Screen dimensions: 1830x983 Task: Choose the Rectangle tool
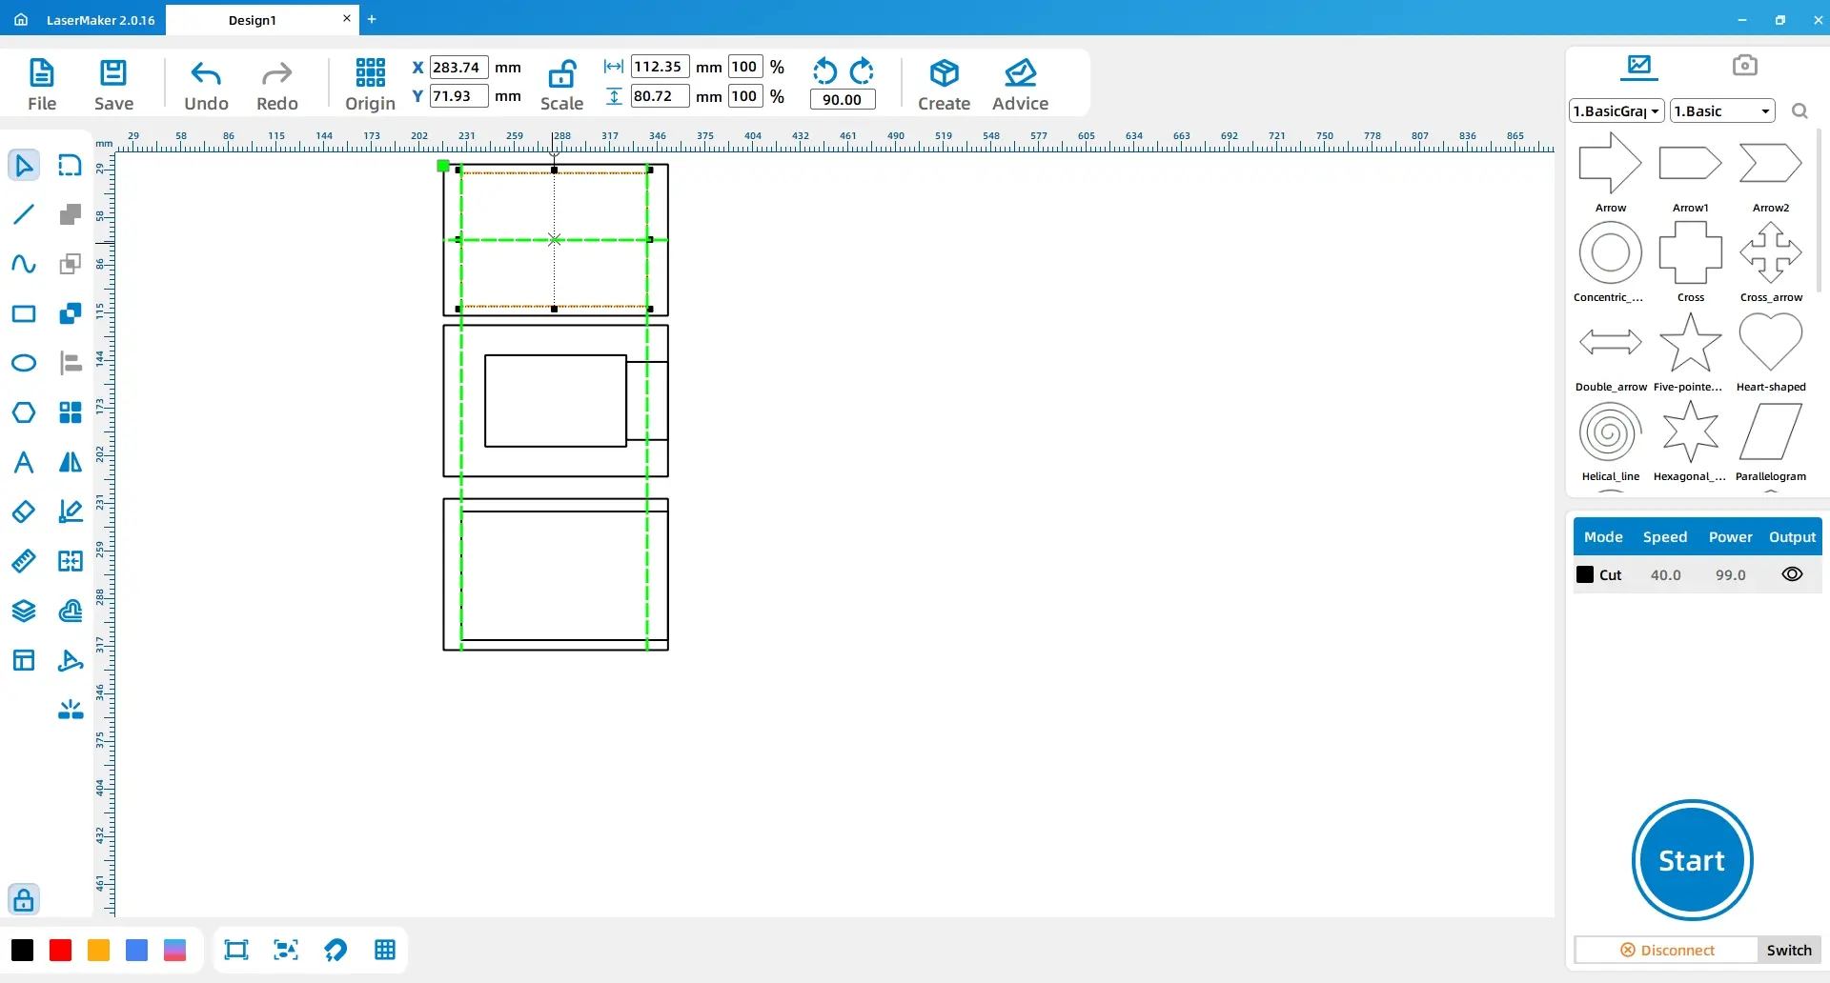pos(24,313)
